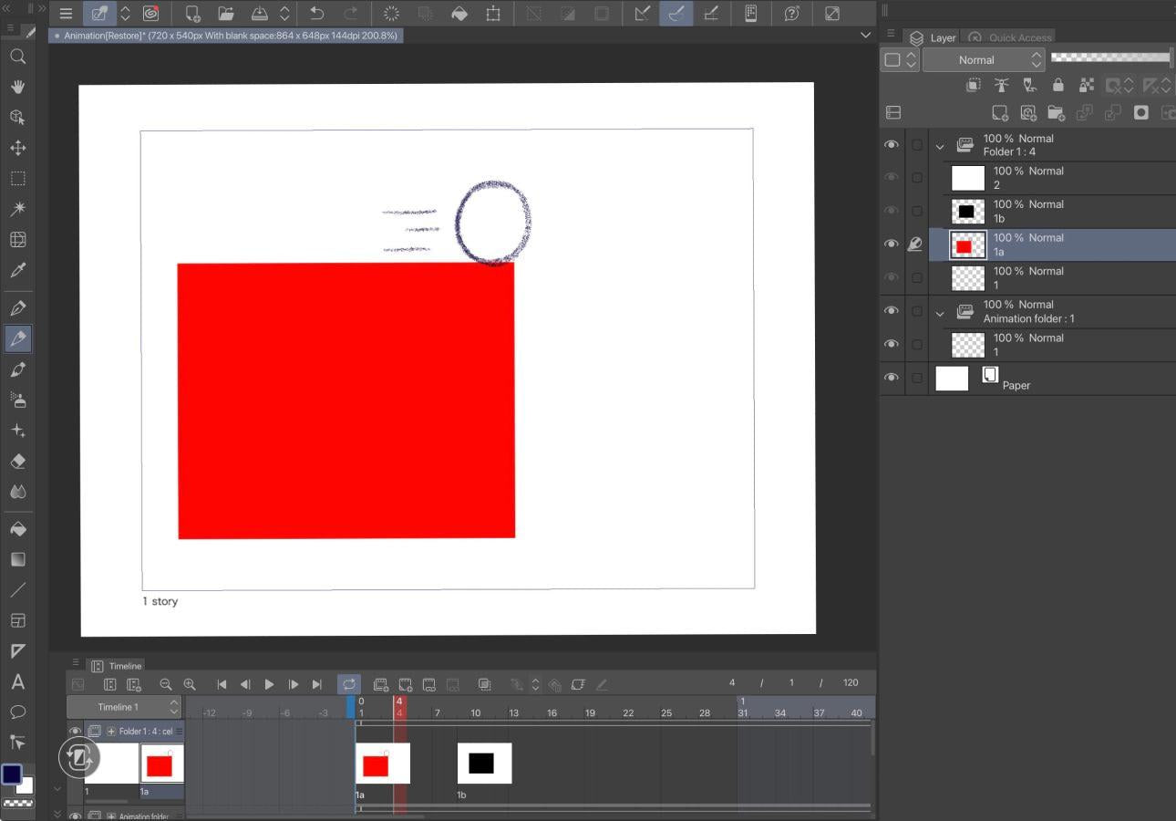Step to the next frame
Image resolution: width=1176 pixels, height=821 pixels.
[x=293, y=684]
